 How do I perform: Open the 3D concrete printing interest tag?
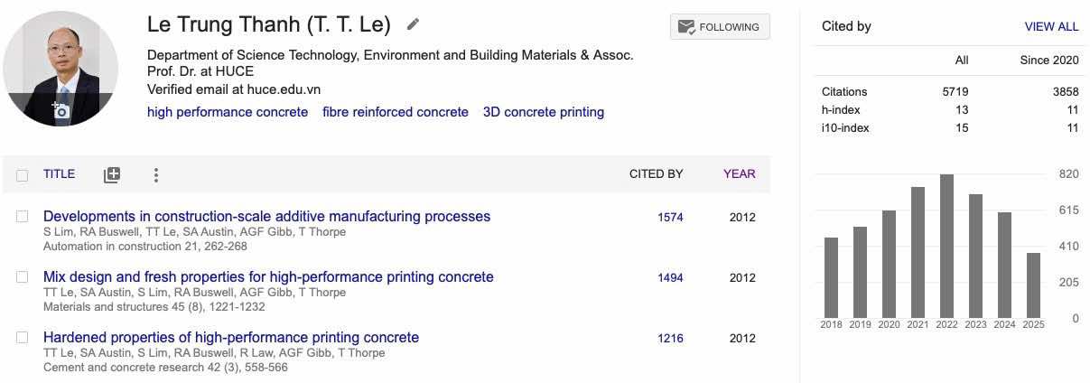coord(544,112)
